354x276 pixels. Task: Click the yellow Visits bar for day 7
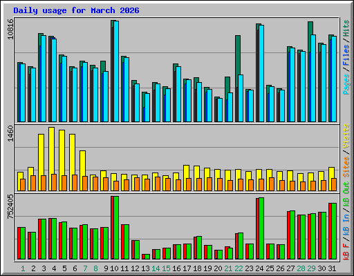(83, 164)
